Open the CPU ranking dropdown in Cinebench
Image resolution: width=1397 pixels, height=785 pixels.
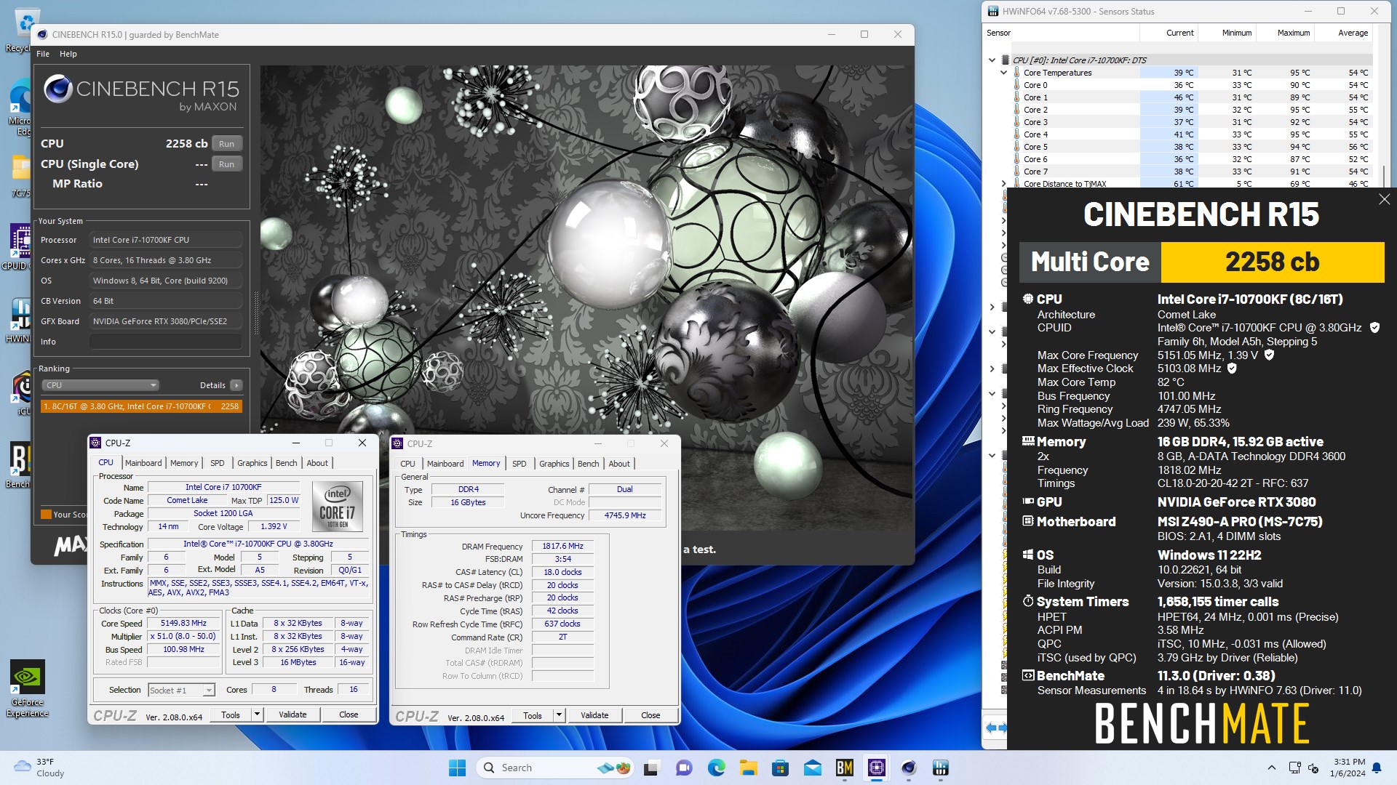(100, 385)
